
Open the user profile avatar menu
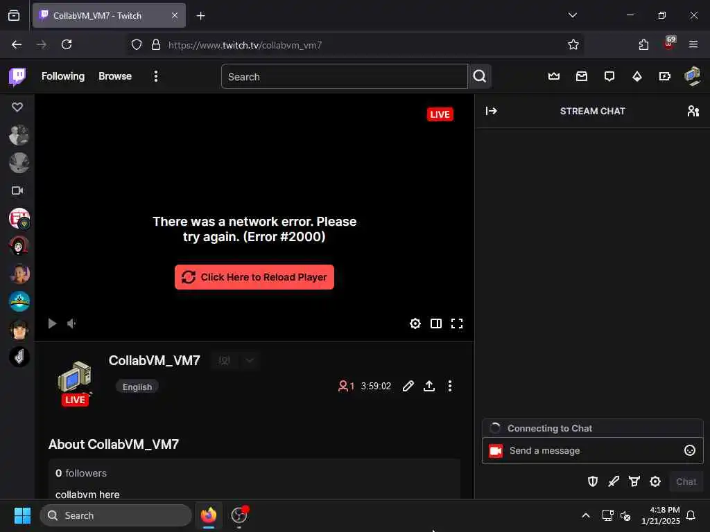(693, 76)
